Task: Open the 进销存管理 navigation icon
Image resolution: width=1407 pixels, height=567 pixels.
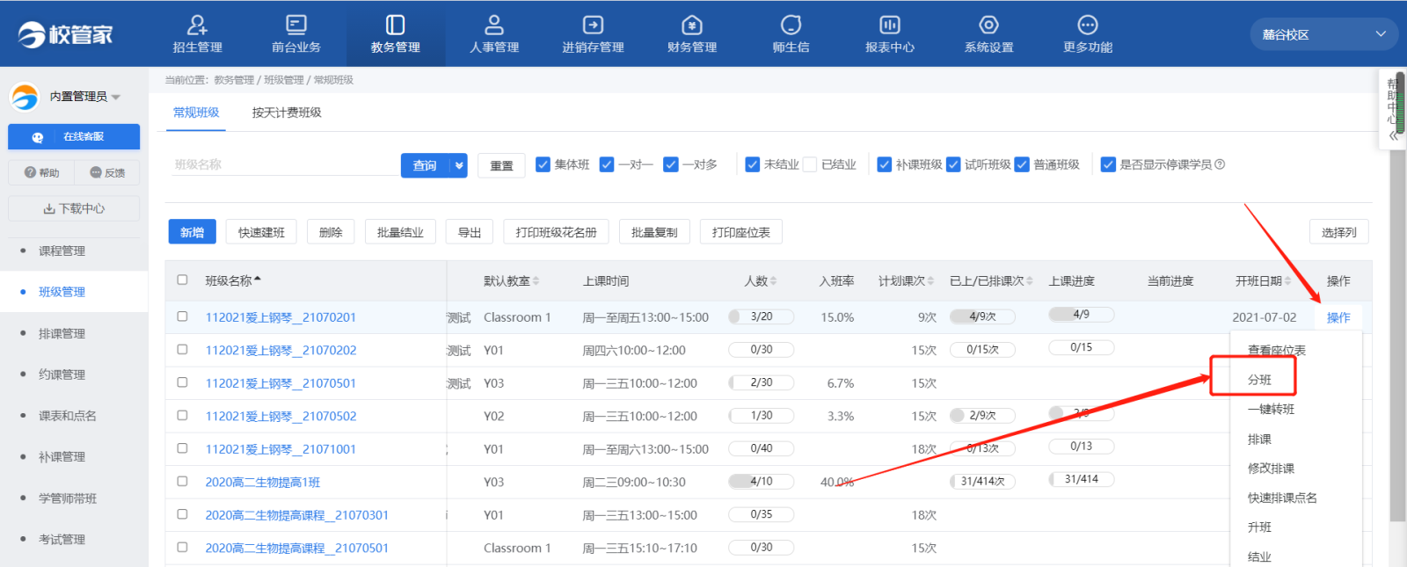Action: tap(594, 25)
